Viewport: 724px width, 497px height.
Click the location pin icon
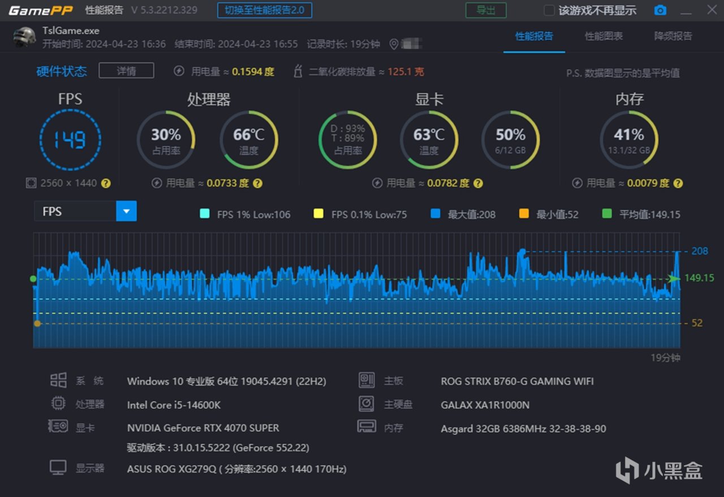pyautogui.click(x=394, y=44)
